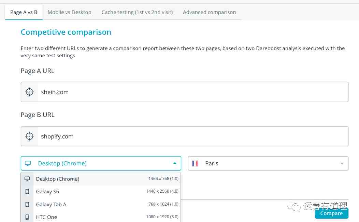
Task: Click the monitor icon beside Desktop (Chrome) option
Action: (x=27, y=179)
